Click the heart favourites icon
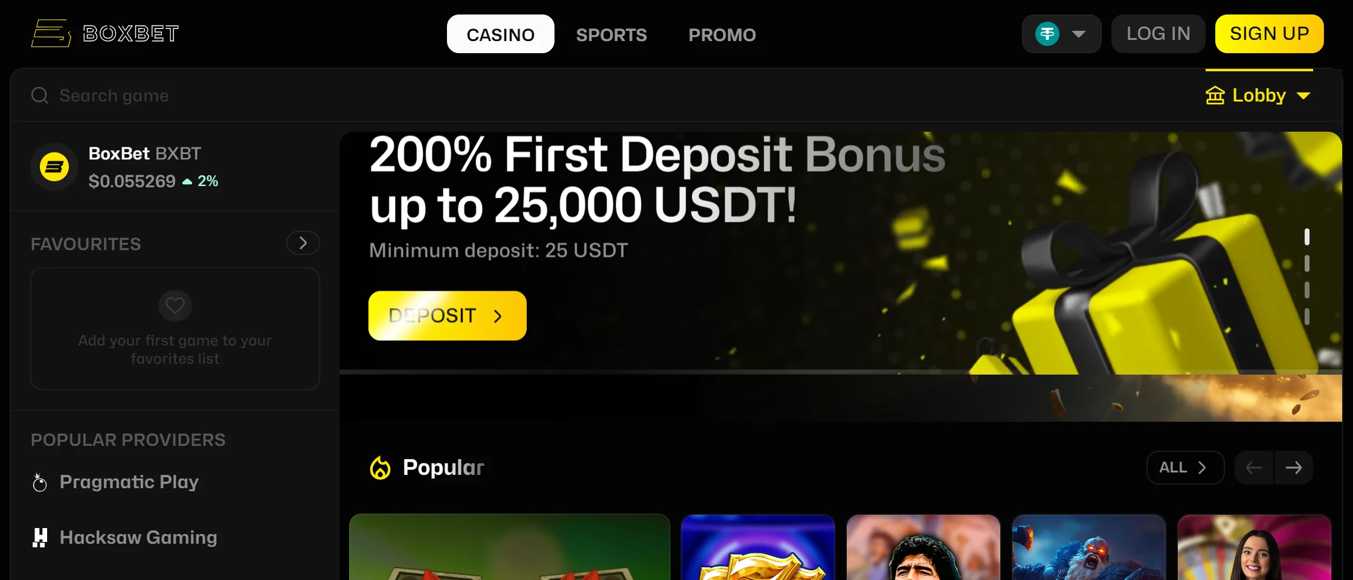The height and width of the screenshot is (580, 1353). coord(175,306)
